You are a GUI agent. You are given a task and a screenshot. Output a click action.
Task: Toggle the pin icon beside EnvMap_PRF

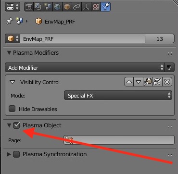(10, 22)
